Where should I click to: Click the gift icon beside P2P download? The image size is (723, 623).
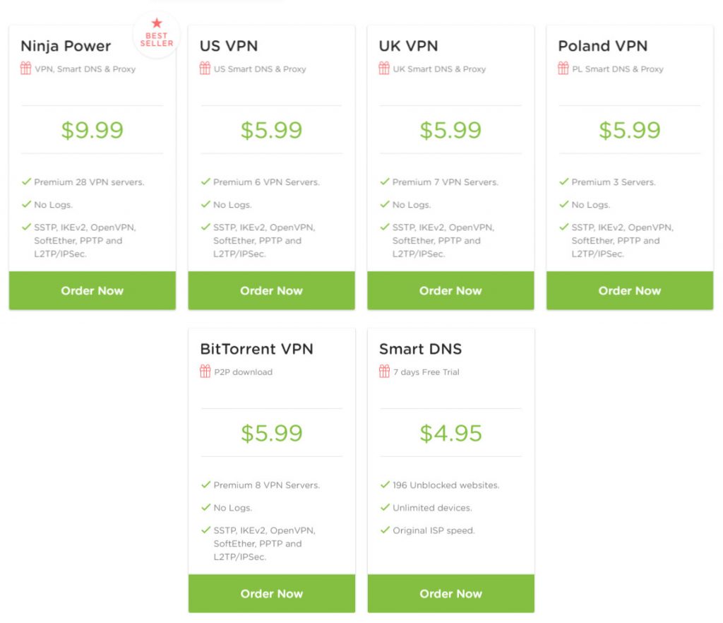tap(205, 372)
